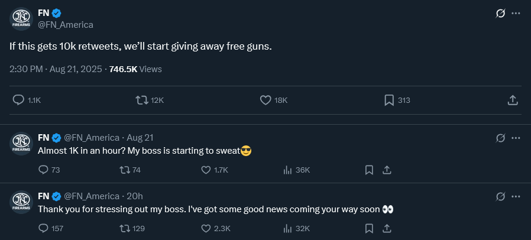Like the 'Almost 1K in an hour' reply
531x240 pixels.
point(206,170)
